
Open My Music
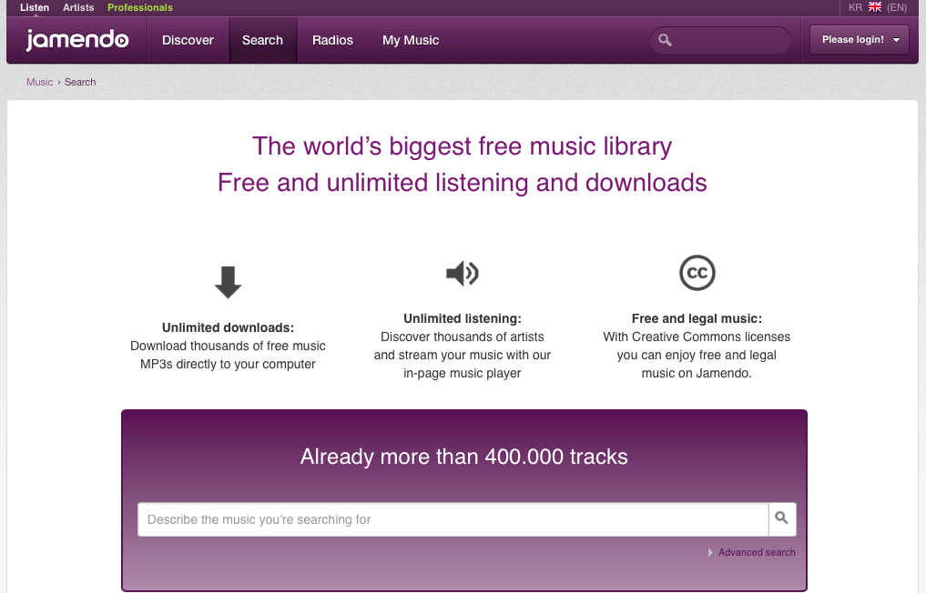coord(411,40)
